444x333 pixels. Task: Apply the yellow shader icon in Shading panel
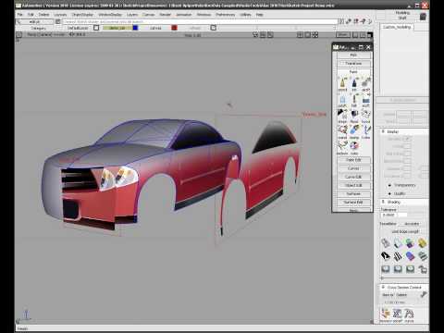[x=422, y=243]
